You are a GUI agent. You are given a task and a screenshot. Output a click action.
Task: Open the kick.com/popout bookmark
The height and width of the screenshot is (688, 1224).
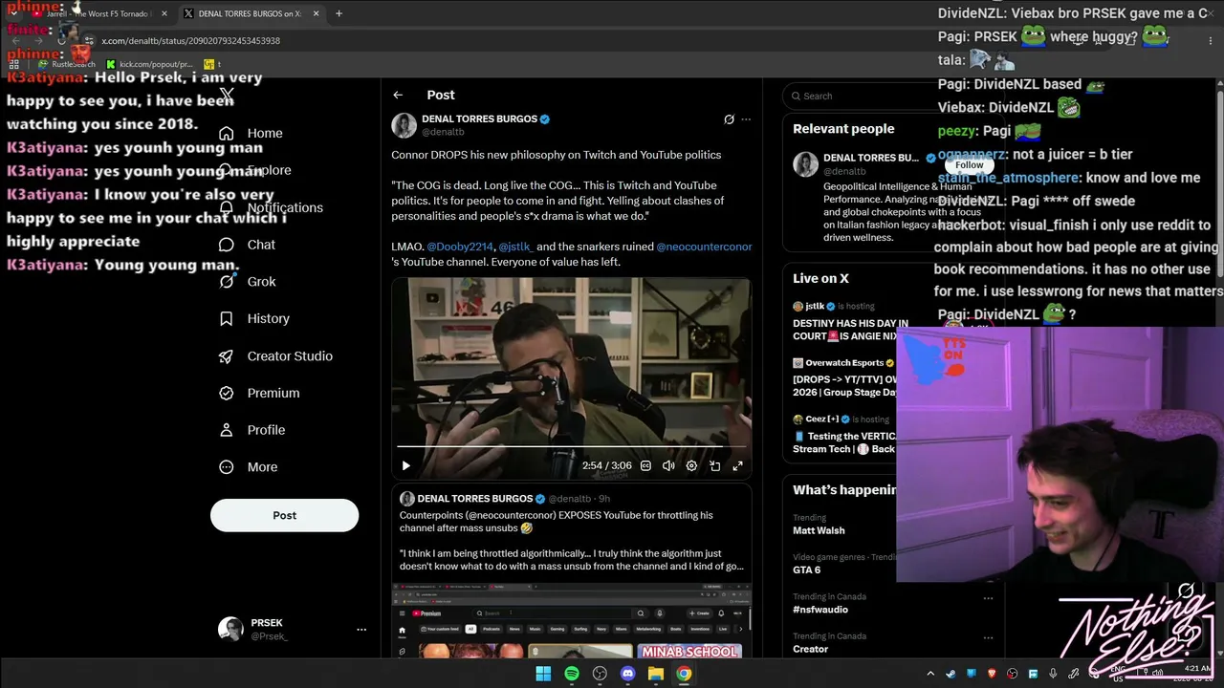point(149,64)
